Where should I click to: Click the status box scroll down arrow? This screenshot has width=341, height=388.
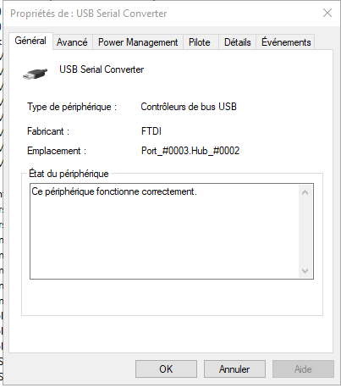[x=305, y=271]
